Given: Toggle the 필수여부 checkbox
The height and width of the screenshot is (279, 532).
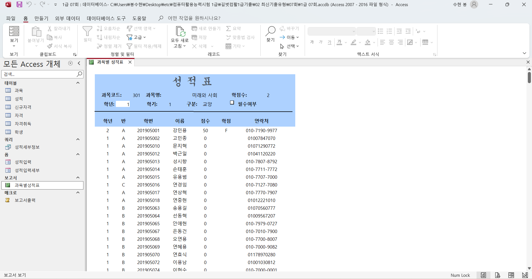Looking at the screenshot, I should click(232, 103).
